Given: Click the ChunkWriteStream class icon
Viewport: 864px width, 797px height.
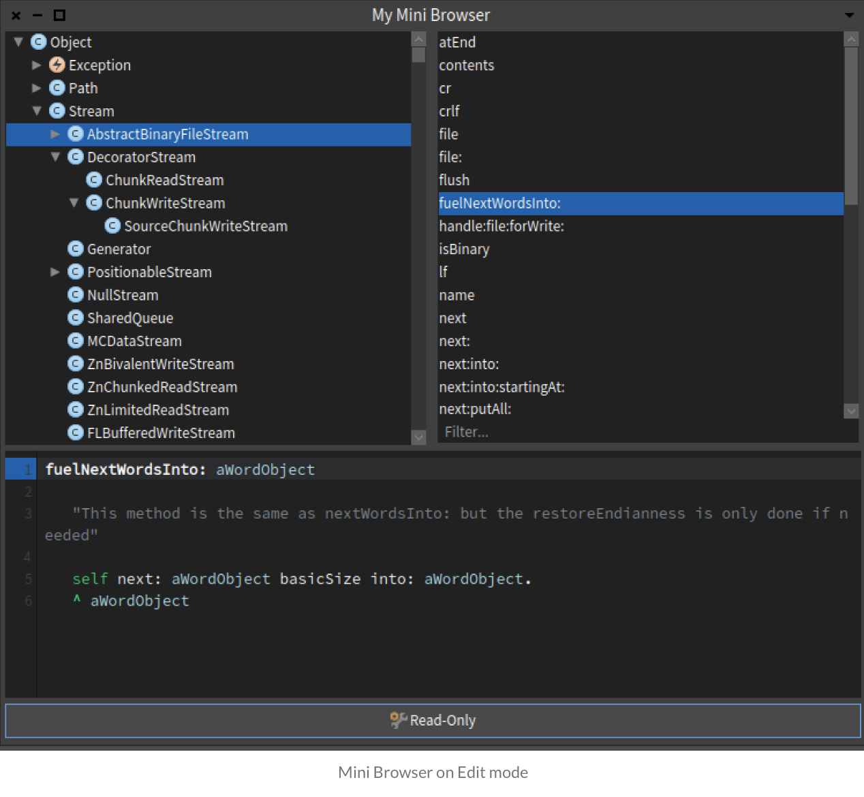Looking at the screenshot, I should [94, 203].
